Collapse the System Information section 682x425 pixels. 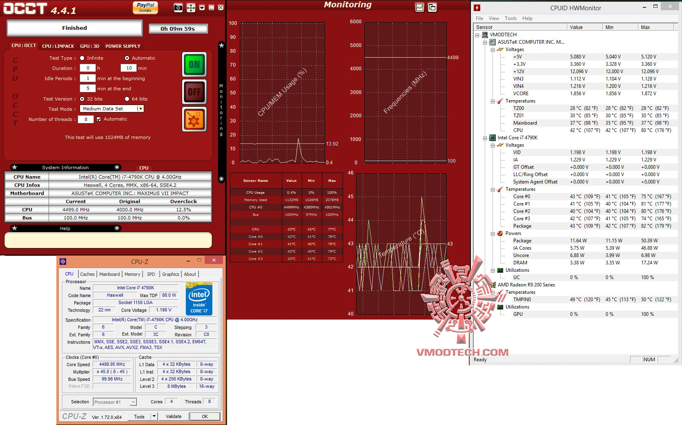tap(117, 167)
